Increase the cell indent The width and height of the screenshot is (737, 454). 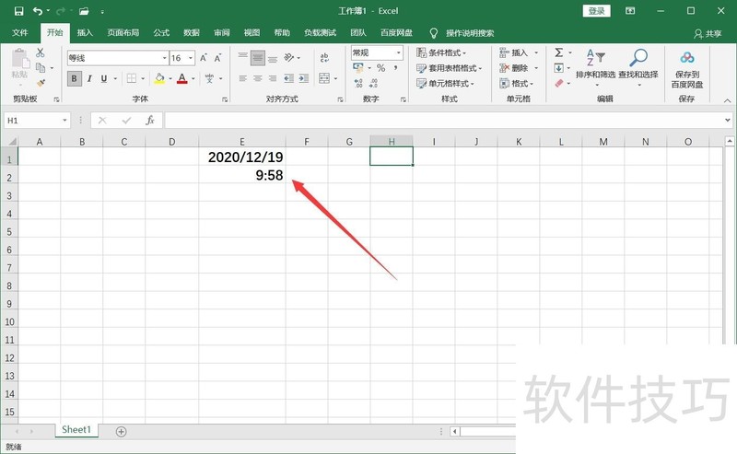(x=304, y=78)
